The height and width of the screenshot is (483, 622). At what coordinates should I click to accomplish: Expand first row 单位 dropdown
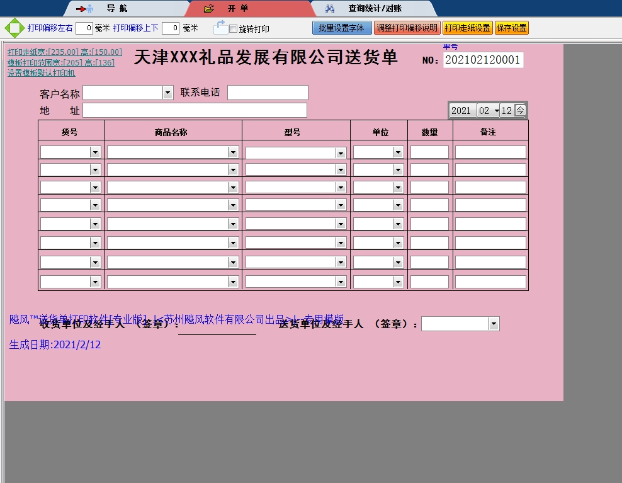(398, 152)
